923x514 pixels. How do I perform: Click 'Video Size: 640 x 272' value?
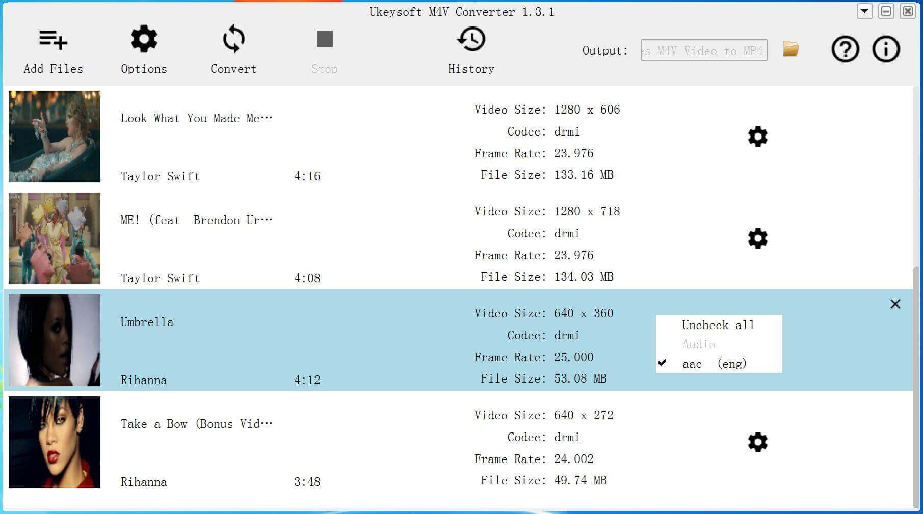tap(584, 415)
